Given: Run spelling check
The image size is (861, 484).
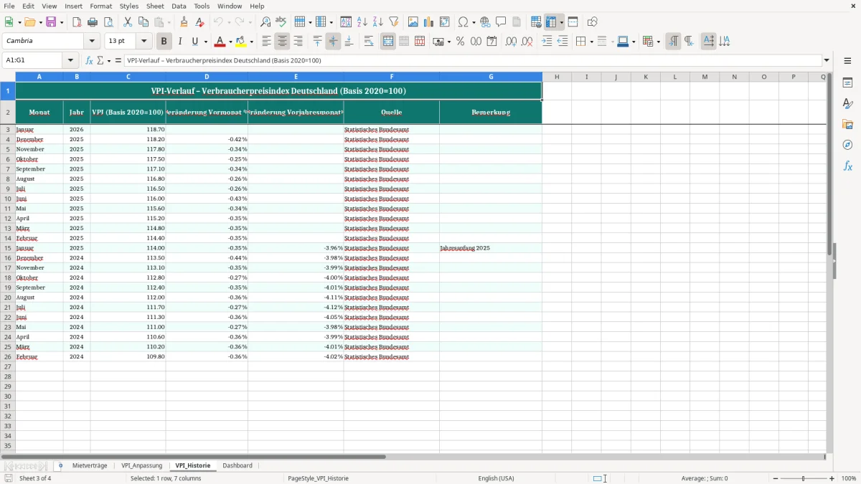Looking at the screenshot, I should point(281,22).
